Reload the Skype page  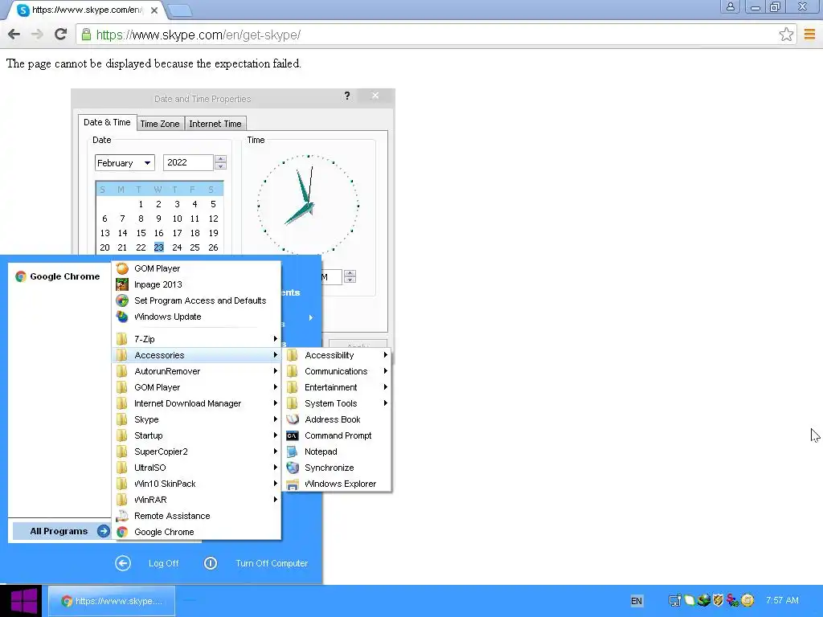[60, 35]
